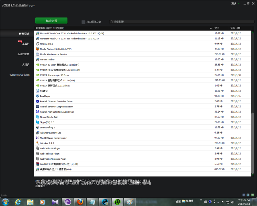Select the Tab Improvement Lite row
This screenshot has height=206, width=257.
coord(143,132)
